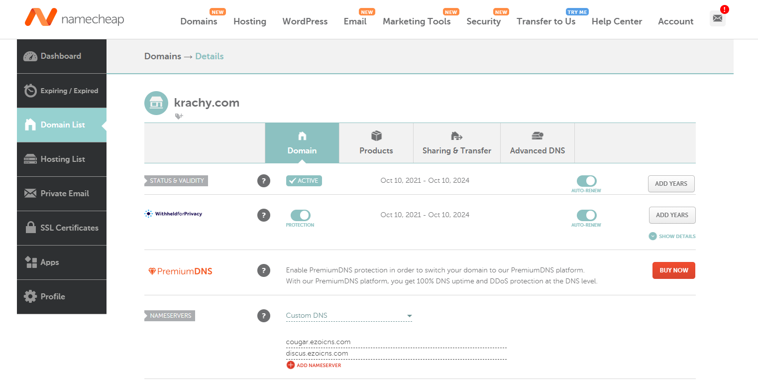
Task: Click Add Years for Status & Validity
Action: click(671, 184)
